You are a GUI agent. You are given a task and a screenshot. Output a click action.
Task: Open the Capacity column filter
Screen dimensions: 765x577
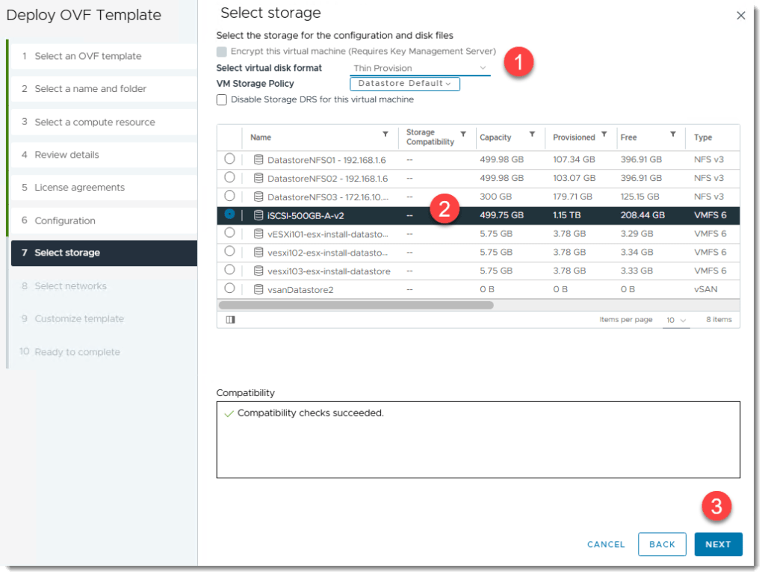coord(532,135)
